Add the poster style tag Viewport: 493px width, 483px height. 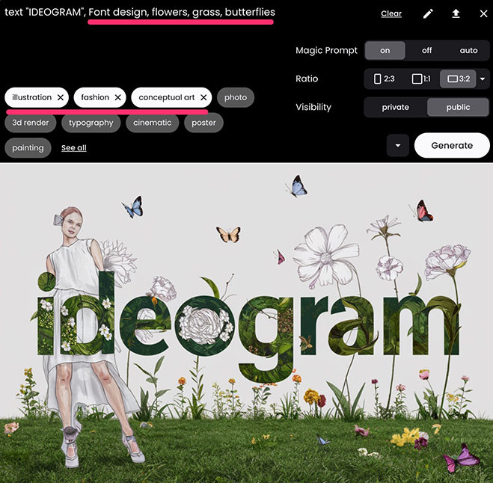click(x=203, y=123)
